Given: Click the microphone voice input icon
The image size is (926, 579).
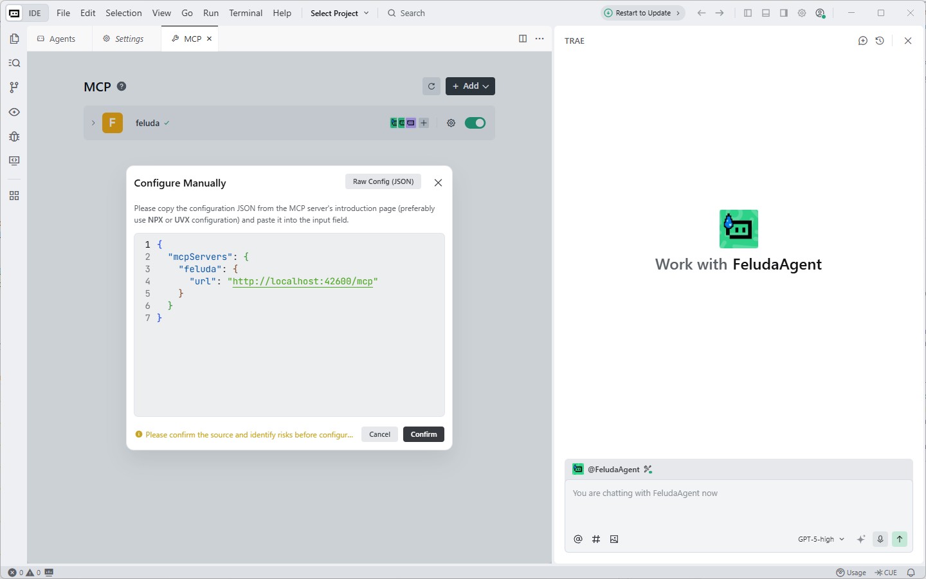Looking at the screenshot, I should pyautogui.click(x=880, y=539).
